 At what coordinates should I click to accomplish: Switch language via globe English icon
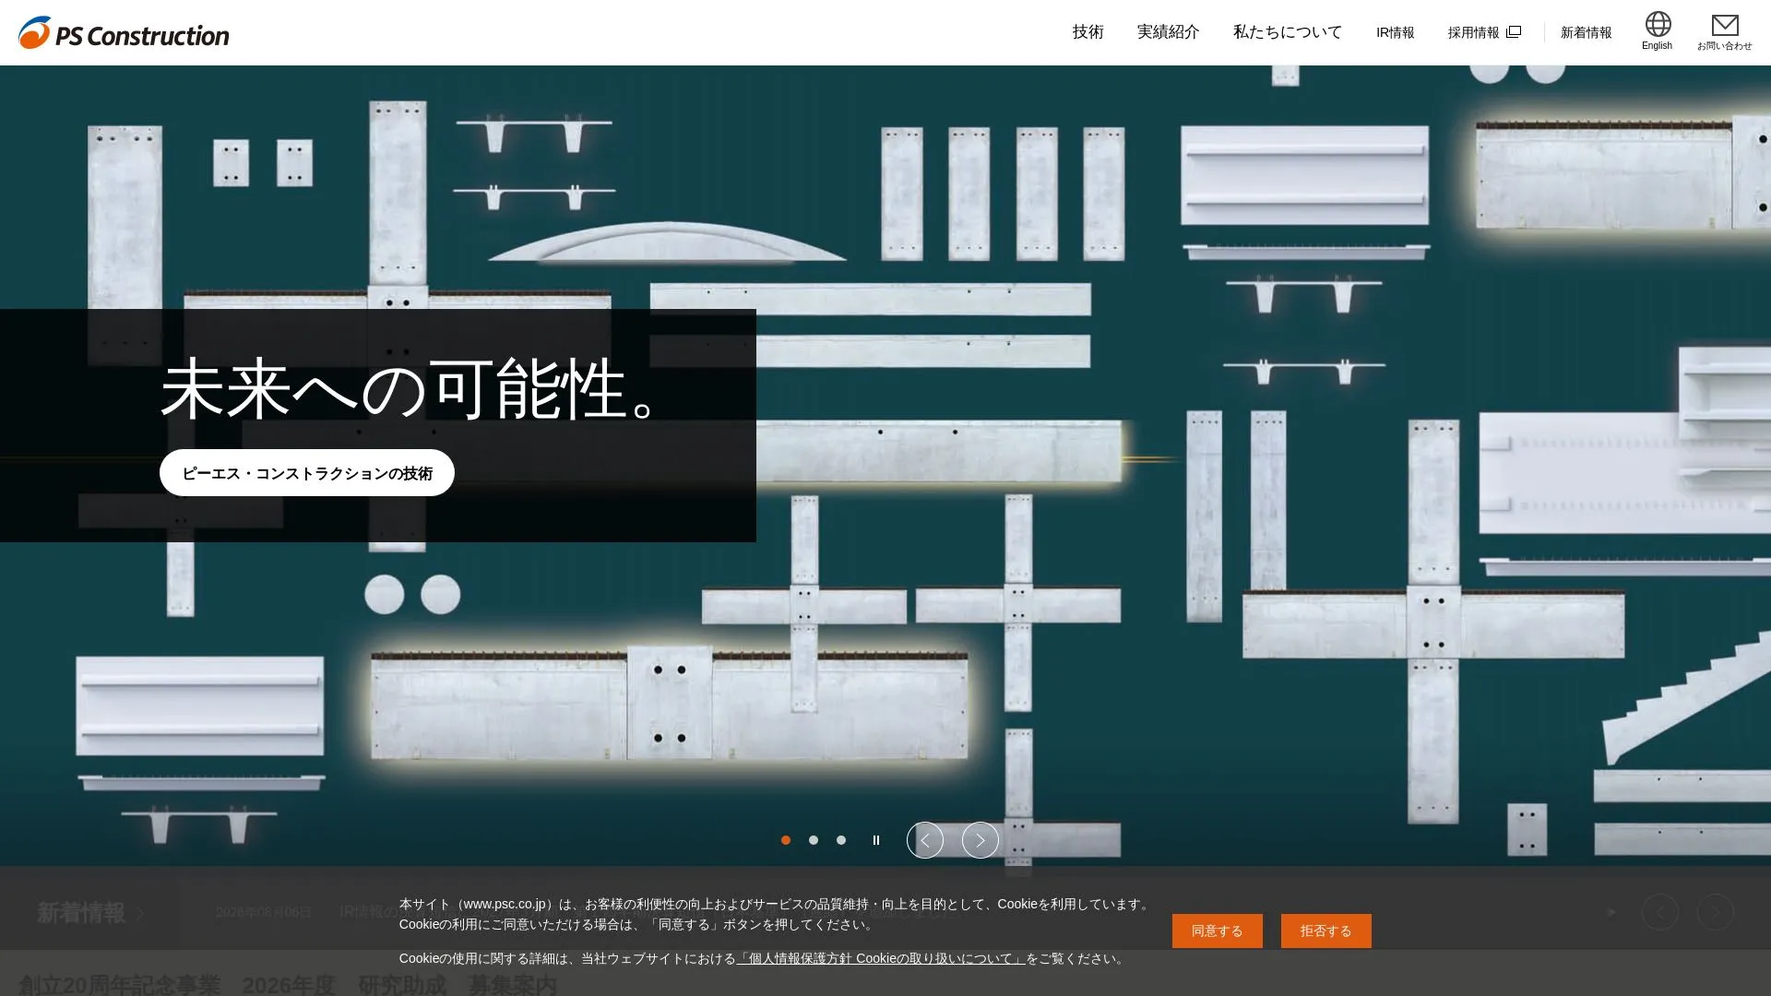click(1657, 31)
